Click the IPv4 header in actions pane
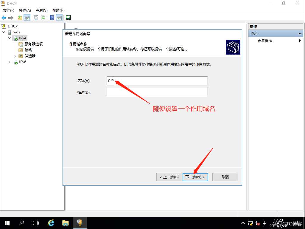Viewport: 305px width, 229px height. (276, 34)
